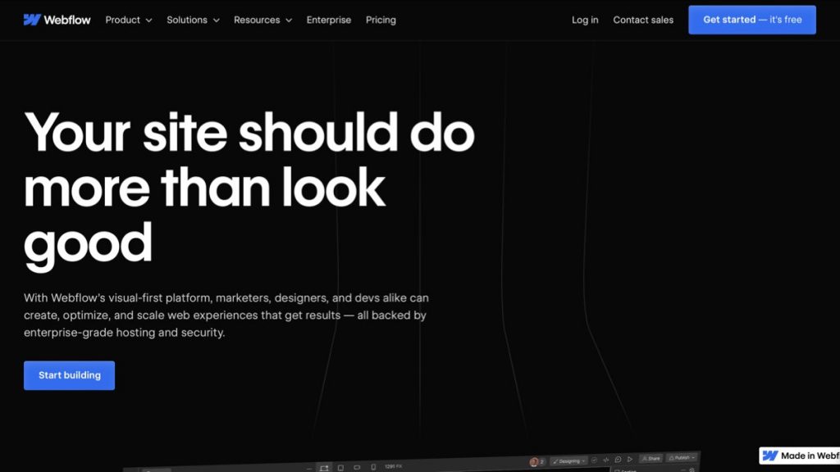Click the code brackets icon in designer
The image size is (840, 472).
click(x=606, y=461)
